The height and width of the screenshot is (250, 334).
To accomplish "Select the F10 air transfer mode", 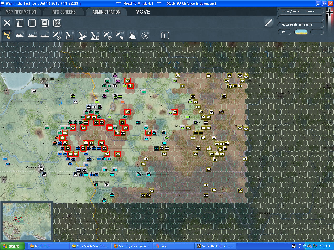I will pos(120,35).
